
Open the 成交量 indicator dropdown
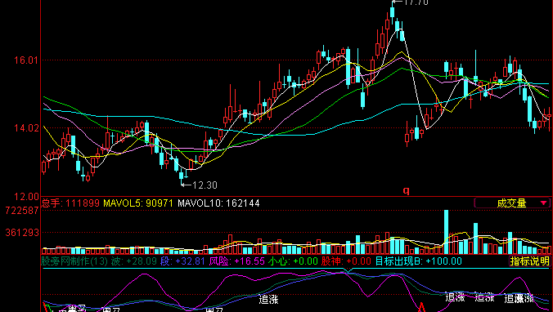512,203
